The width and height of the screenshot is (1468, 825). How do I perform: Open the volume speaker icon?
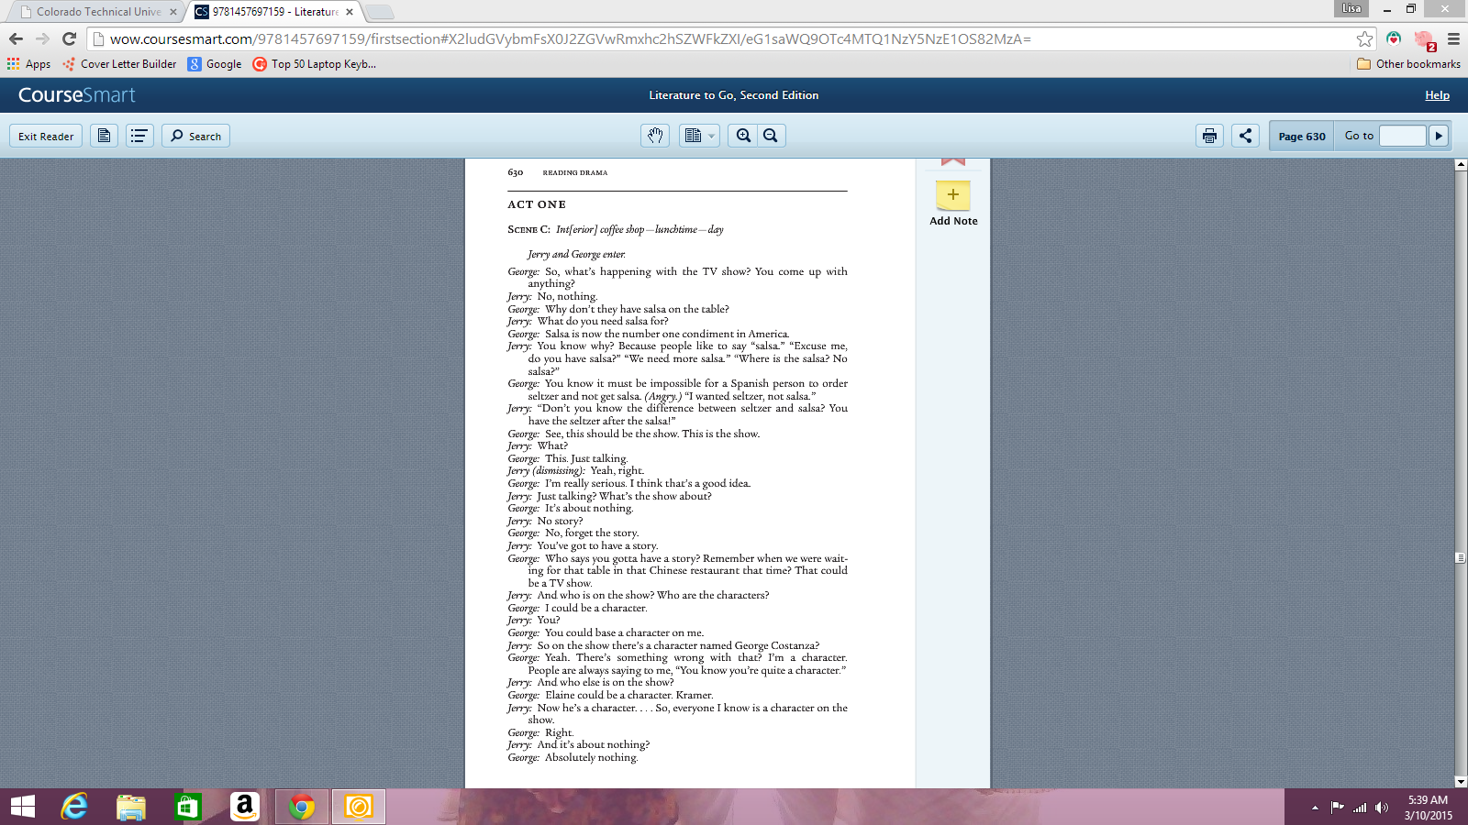pos(1382,808)
